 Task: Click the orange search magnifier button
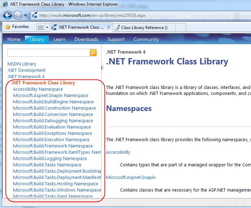93,53
